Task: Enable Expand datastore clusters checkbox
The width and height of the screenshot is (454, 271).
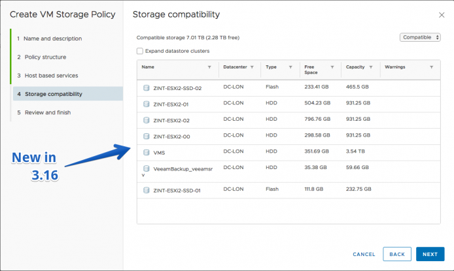Action: tap(140, 51)
